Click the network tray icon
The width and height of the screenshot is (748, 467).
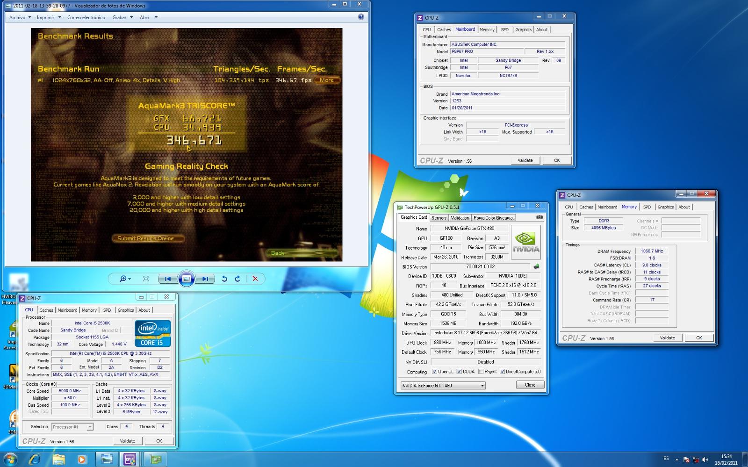tap(696, 460)
